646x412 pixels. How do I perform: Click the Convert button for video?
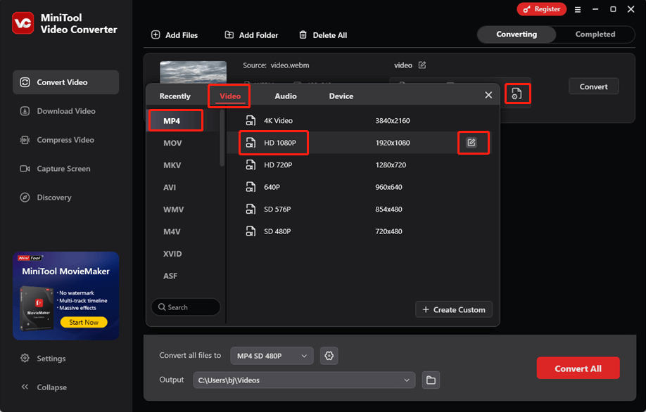point(593,86)
